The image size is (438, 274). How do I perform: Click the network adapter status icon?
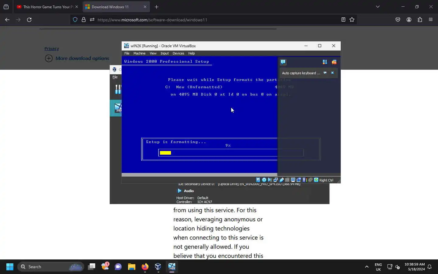point(276,180)
